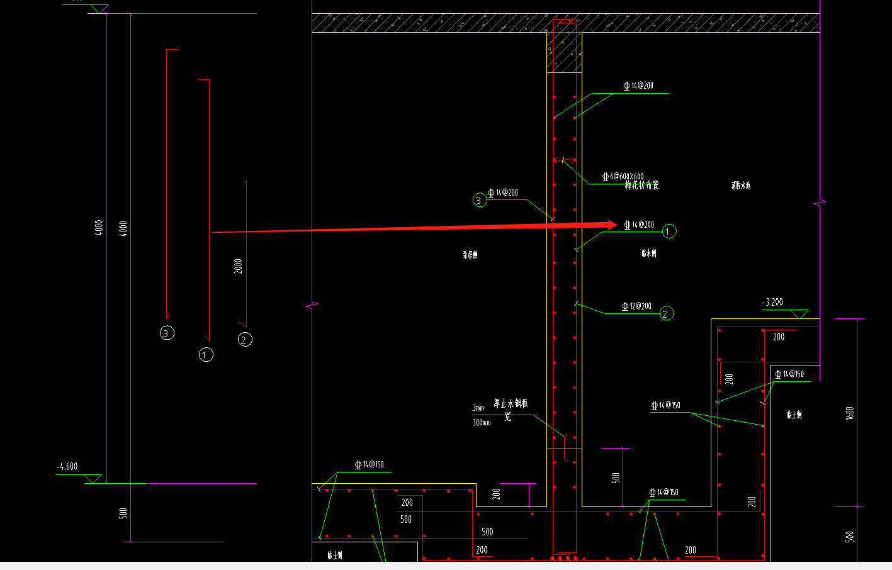Click green circled 3 on the wall section
This screenshot has height=570, width=892.
point(480,201)
